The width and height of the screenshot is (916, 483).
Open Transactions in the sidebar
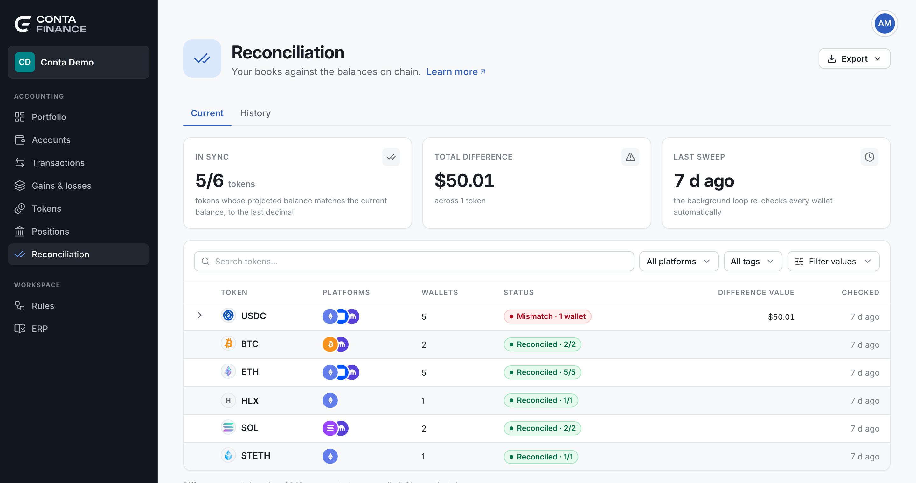(x=78, y=163)
